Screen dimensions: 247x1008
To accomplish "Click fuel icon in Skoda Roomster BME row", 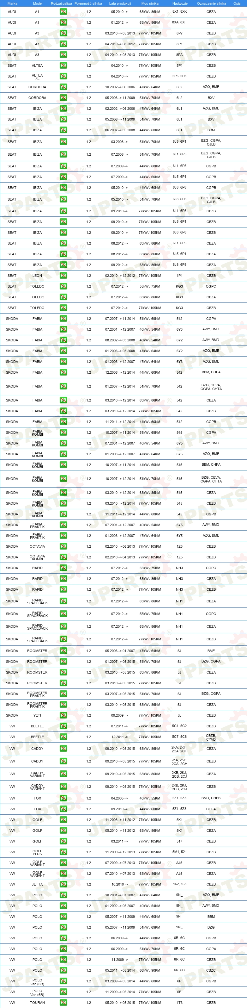I will [x=63, y=651].
